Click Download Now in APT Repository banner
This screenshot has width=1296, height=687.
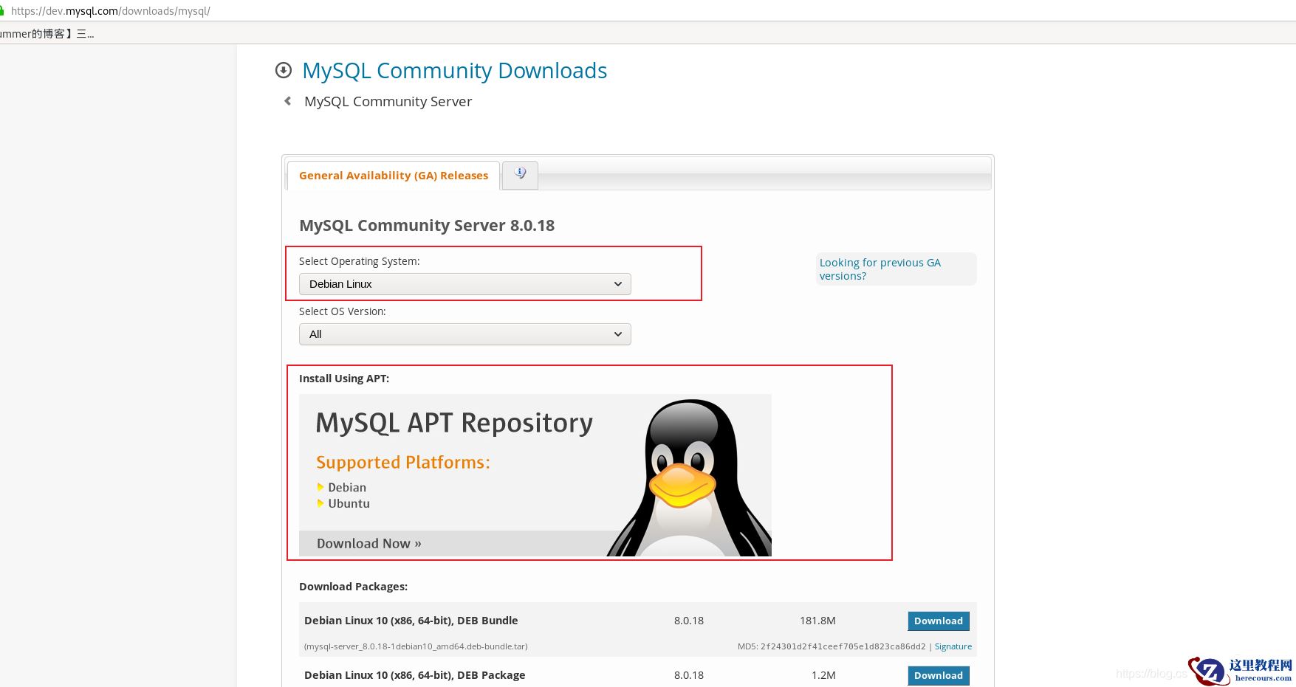[368, 544]
